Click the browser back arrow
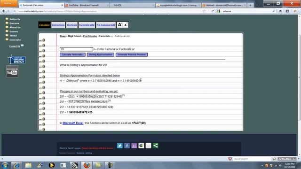Viewport: 301px width, 169px height. (x=4, y=11)
